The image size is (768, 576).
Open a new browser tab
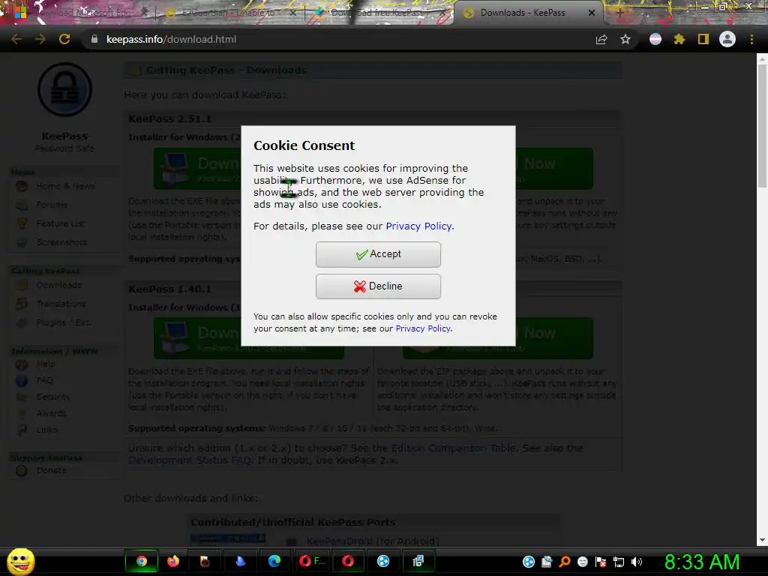pos(619,13)
